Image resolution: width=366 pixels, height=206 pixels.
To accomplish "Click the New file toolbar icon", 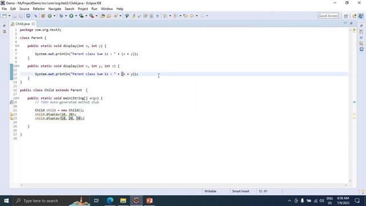I will click(x=4, y=16).
